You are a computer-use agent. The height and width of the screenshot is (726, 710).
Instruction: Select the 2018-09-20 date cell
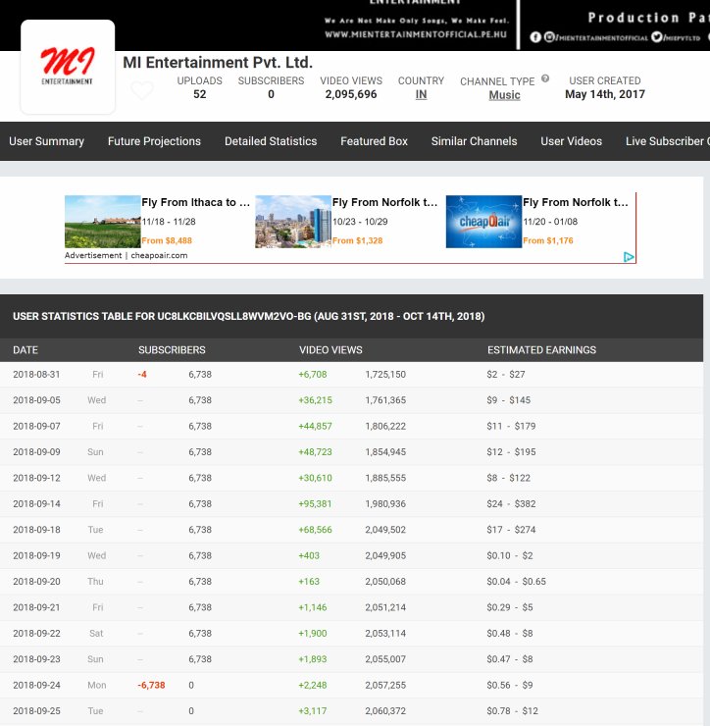coord(36,582)
